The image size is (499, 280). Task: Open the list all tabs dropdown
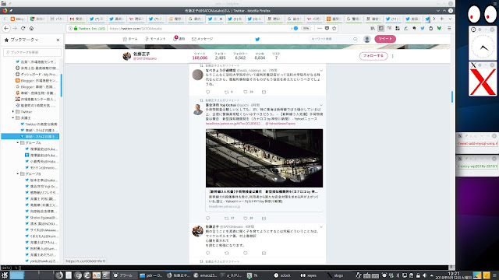[x=450, y=19]
